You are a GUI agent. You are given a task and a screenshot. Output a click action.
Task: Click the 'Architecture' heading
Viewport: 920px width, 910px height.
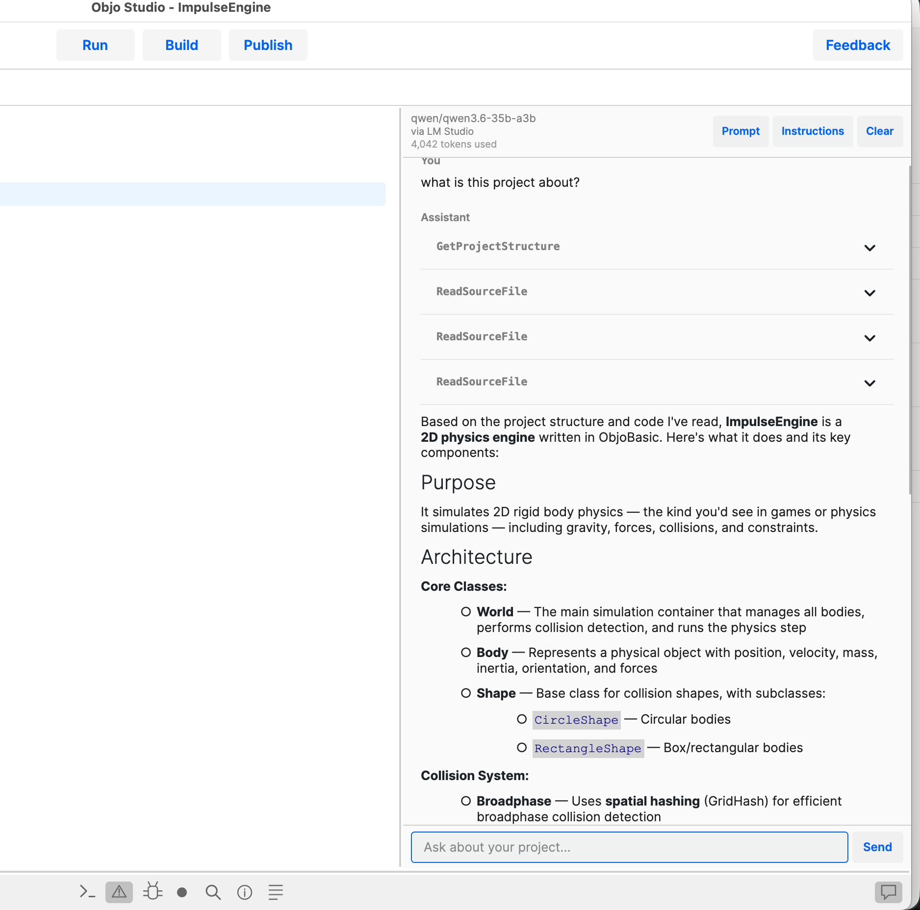pyautogui.click(x=476, y=557)
